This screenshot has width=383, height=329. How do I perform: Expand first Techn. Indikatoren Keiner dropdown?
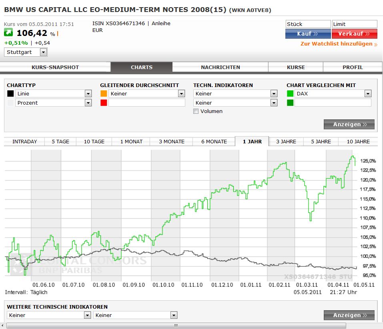[235, 93]
